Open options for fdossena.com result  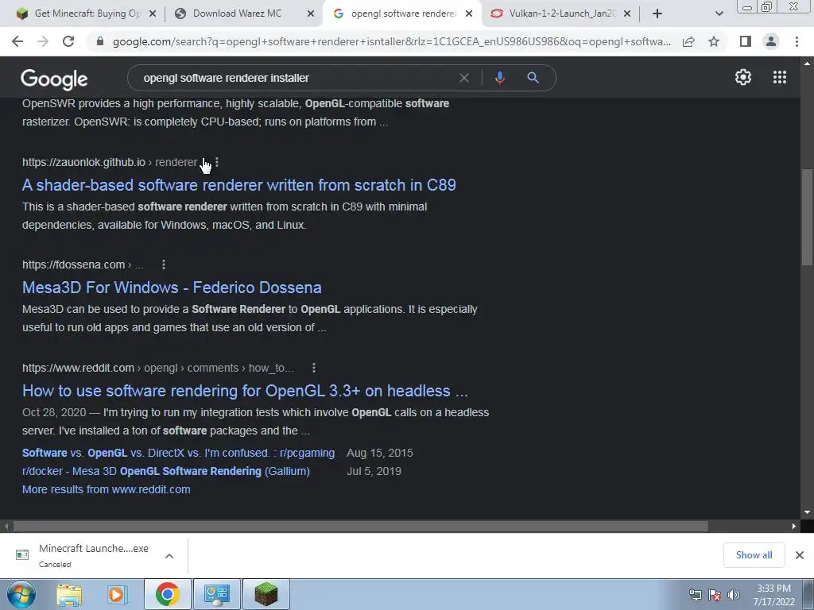[x=164, y=264]
